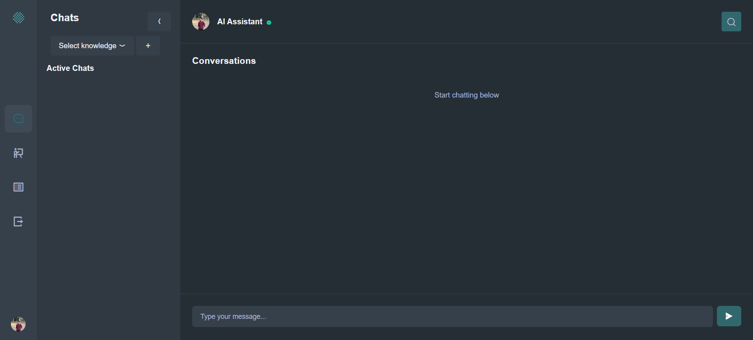Click the user avatar at bottom left

pyautogui.click(x=18, y=324)
